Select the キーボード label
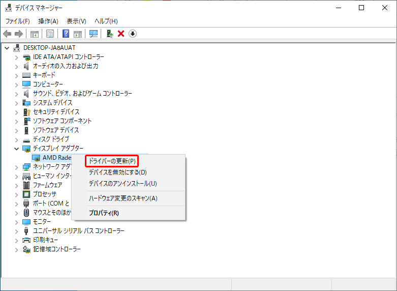397x291 pixels. pos(44,75)
